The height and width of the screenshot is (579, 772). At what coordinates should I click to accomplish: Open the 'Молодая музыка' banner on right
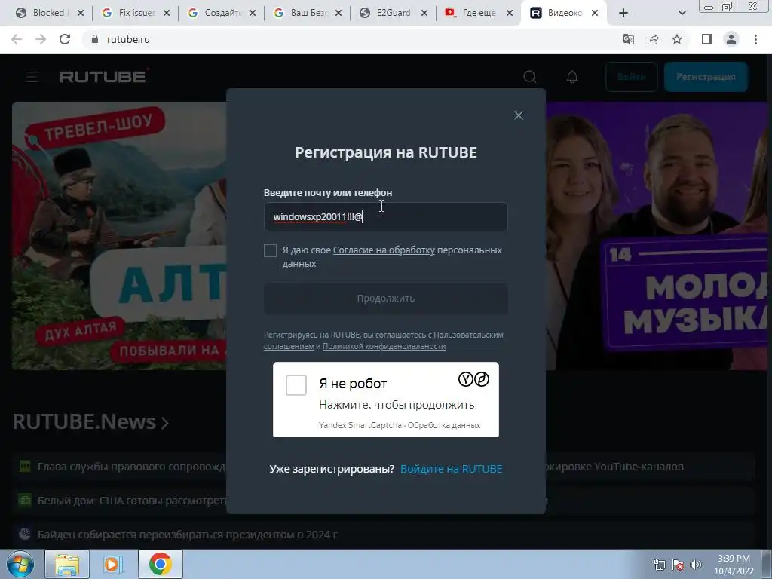coord(658,235)
